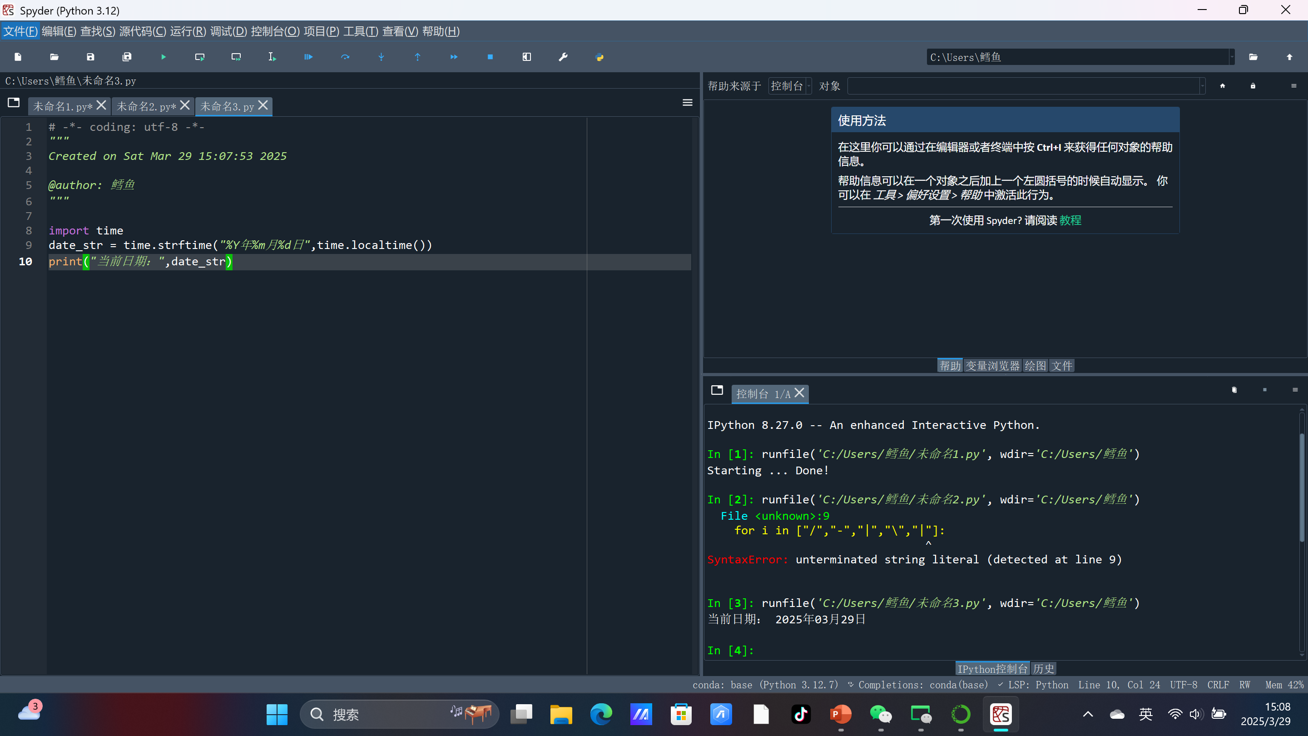Click the English input method indicator in tray

1145,714
